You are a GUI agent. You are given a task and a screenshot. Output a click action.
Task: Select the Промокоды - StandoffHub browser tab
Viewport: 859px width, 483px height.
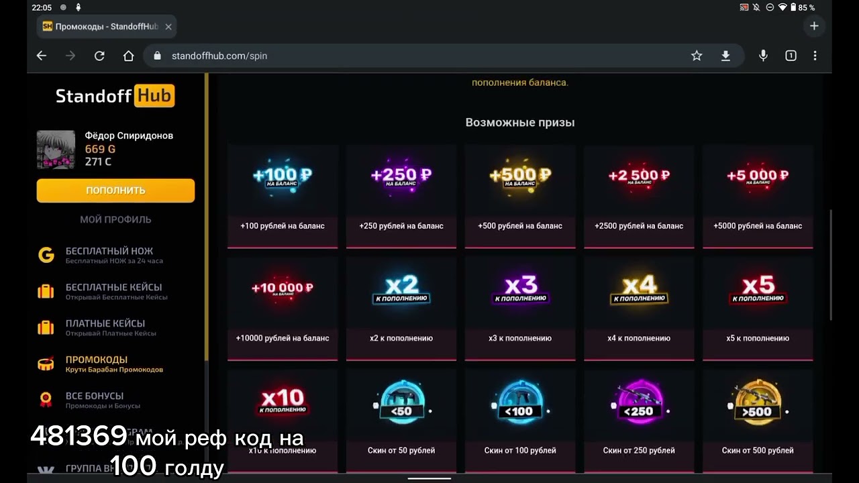(107, 27)
